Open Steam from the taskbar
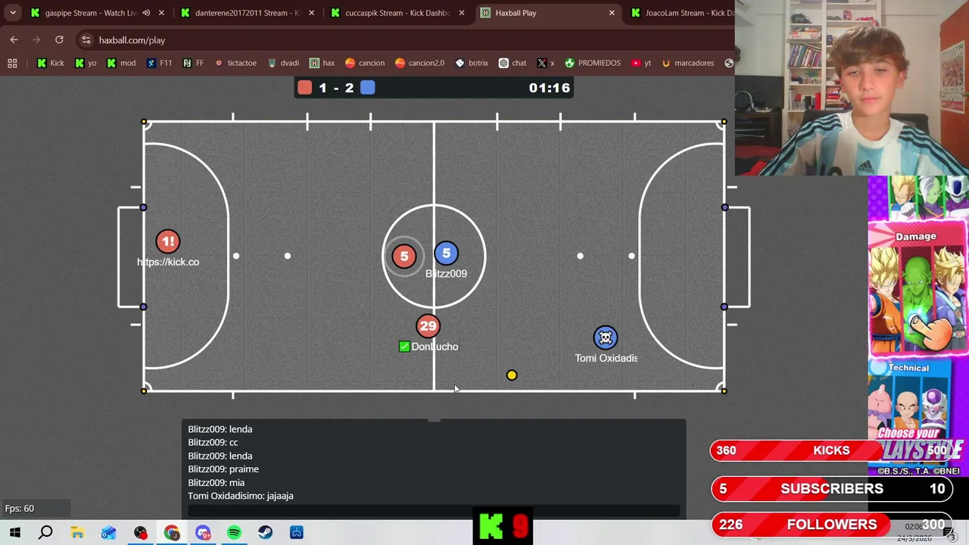This screenshot has height=545, width=969. coord(265,533)
